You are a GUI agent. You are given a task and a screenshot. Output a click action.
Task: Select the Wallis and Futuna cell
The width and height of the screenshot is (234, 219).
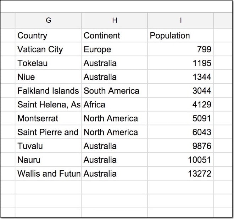[49, 174]
